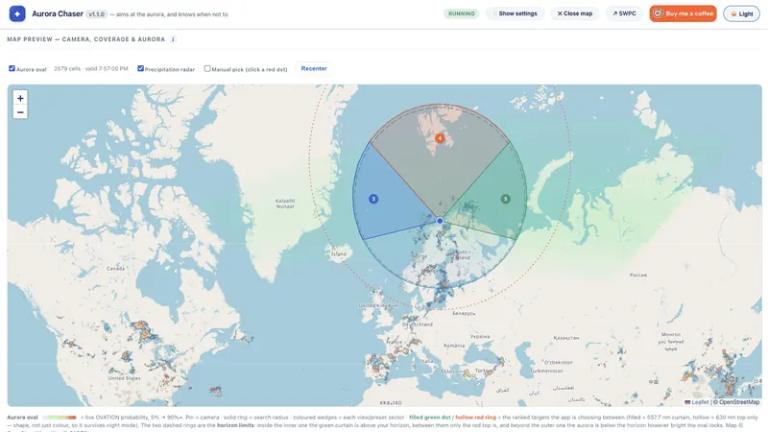This screenshot has width=768, height=432.
Task: Click the Україна map label
Action: [x=480, y=337]
